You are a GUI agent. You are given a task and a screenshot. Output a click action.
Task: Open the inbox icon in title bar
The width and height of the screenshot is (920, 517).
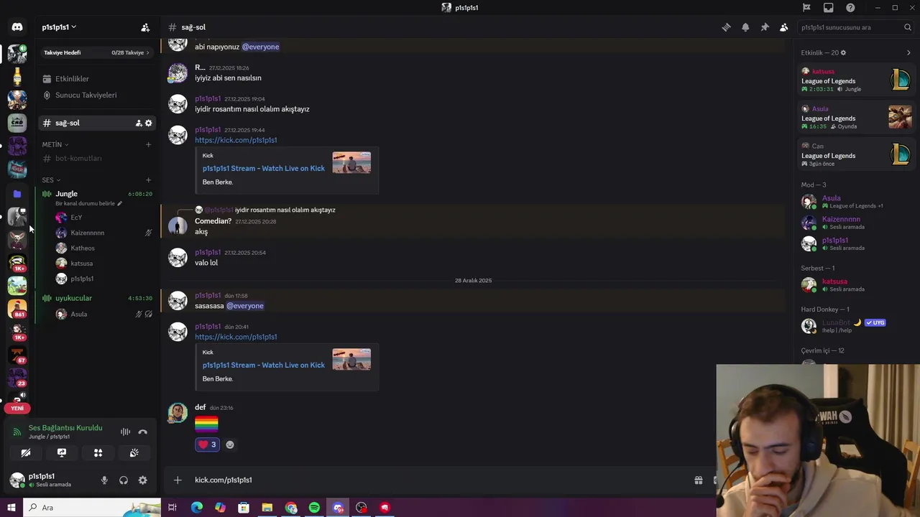pos(829,8)
